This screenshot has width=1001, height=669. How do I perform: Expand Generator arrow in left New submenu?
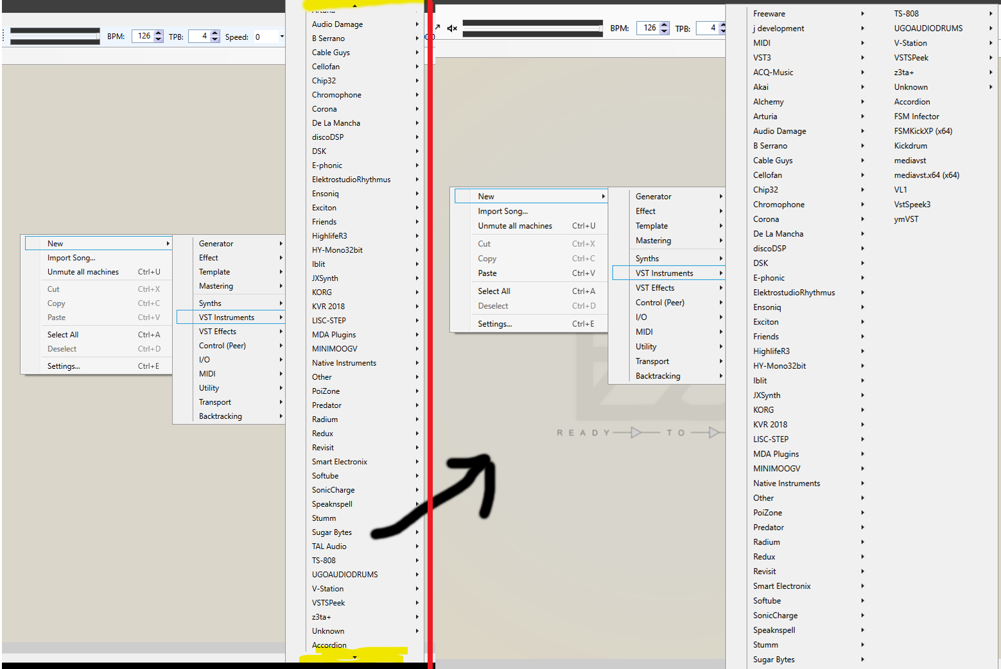[281, 244]
